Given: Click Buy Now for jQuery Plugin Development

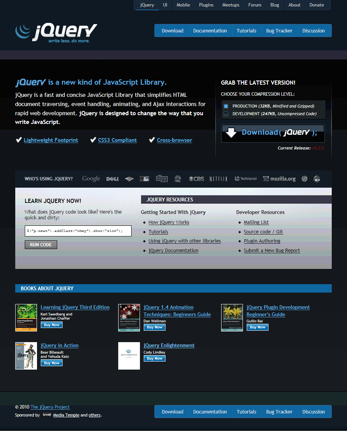Looking at the screenshot, I should 257,327.
